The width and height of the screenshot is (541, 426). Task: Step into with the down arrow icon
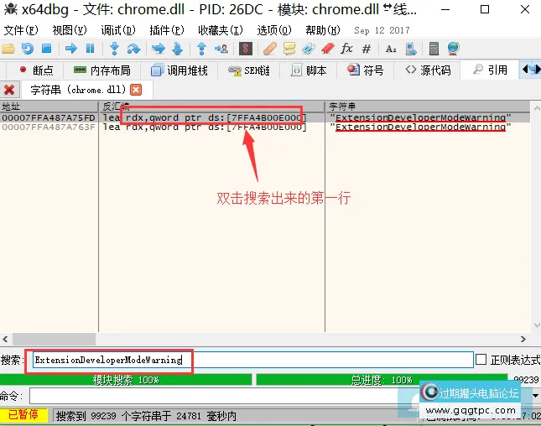(114, 49)
